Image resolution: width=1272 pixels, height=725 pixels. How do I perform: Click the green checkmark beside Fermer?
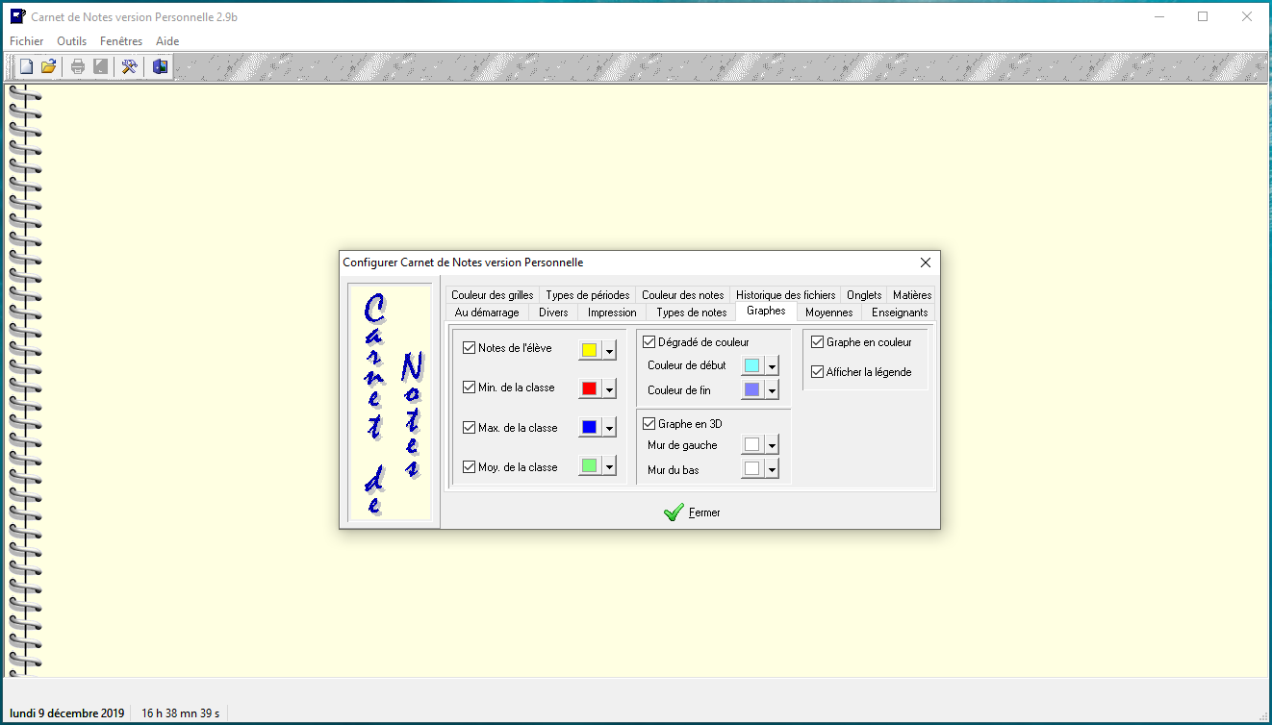[674, 512]
